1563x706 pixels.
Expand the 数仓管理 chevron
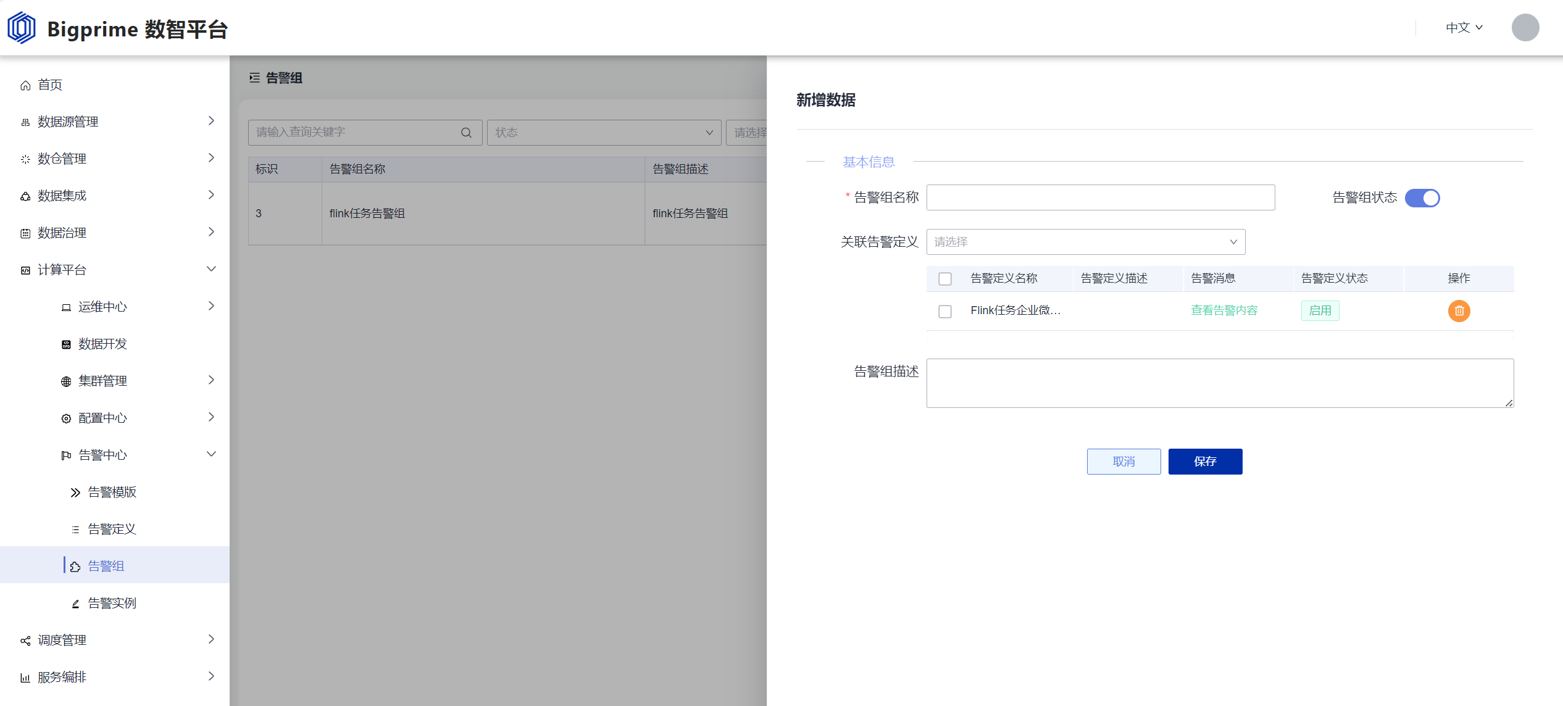pyautogui.click(x=211, y=158)
